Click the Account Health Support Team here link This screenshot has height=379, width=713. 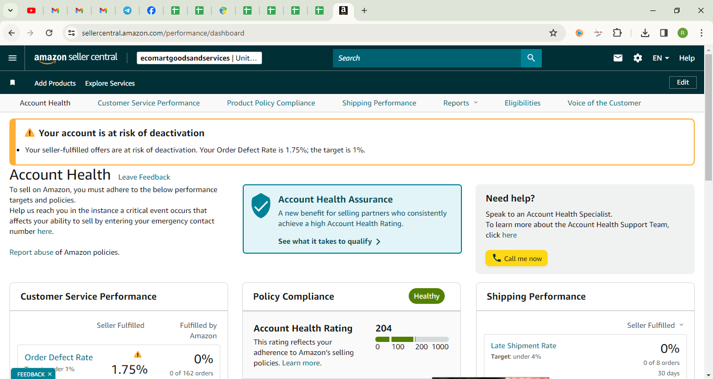509,235
